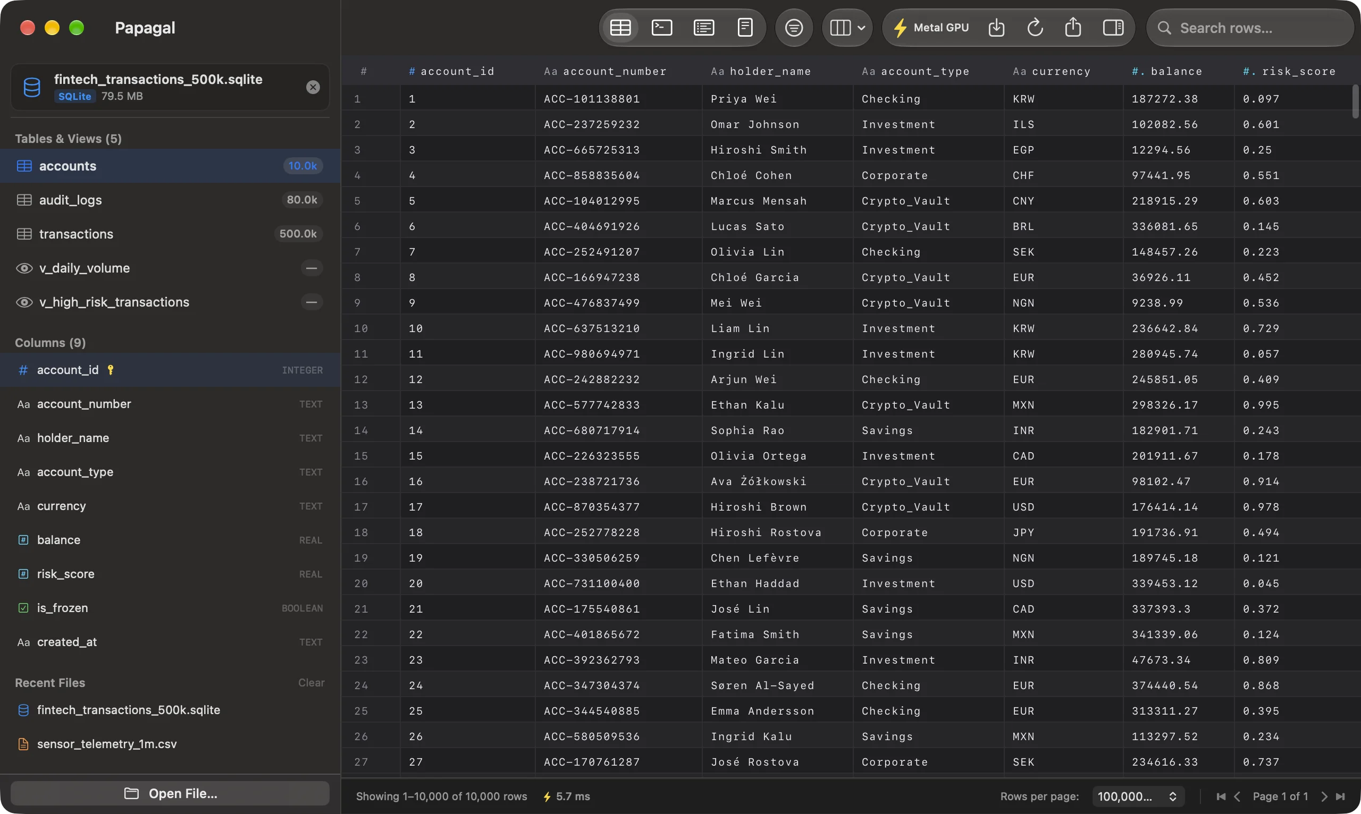1361x814 pixels.
Task: Open the v_daily_volume view
Action: [x=170, y=268]
